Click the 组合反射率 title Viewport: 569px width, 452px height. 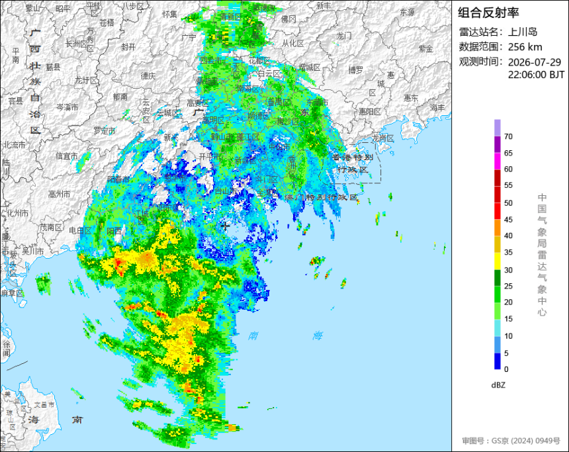click(x=488, y=13)
